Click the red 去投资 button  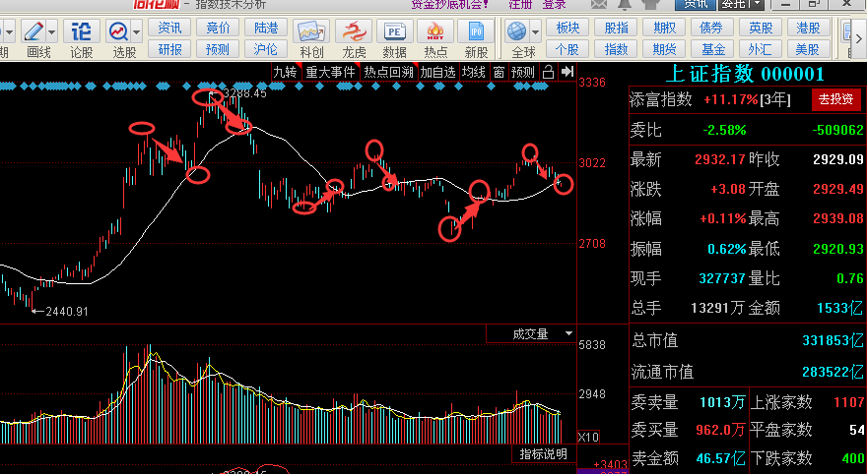(x=836, y=99)
